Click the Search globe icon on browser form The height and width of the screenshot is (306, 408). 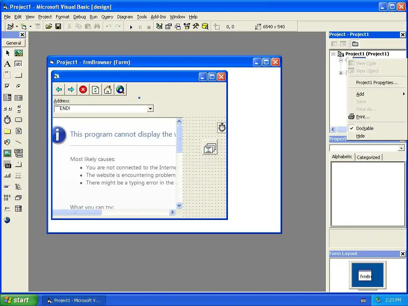coord(120,90)
